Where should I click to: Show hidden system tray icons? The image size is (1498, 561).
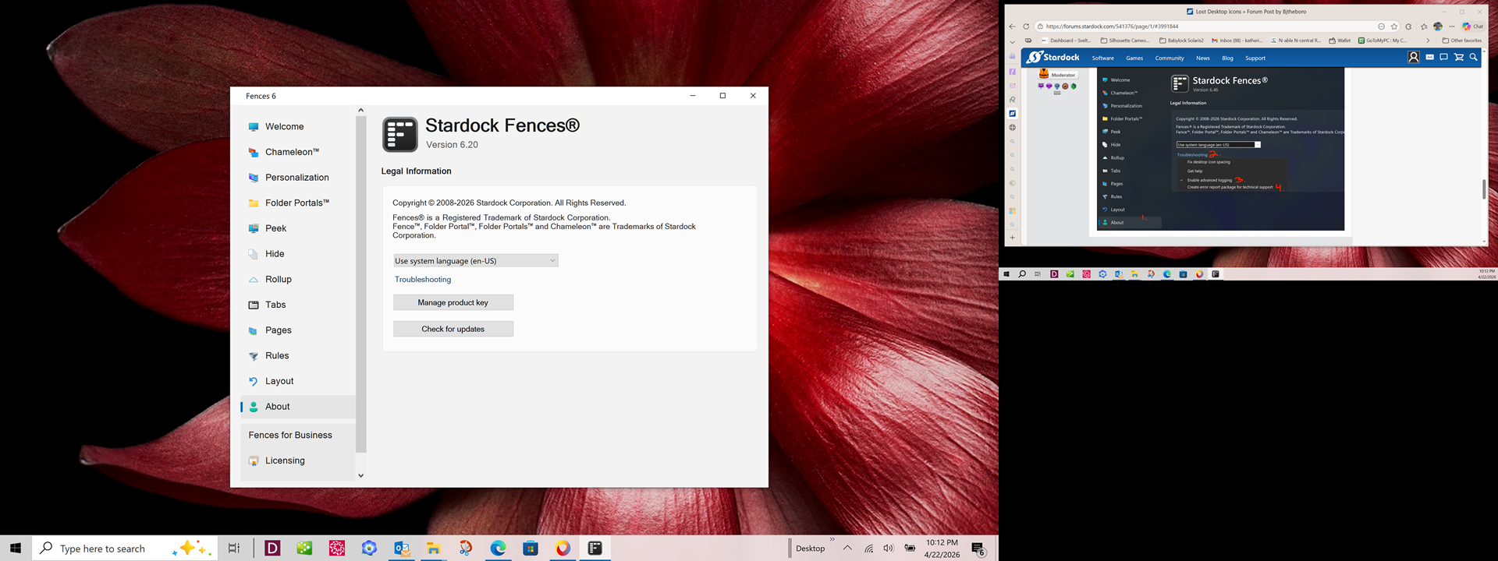pos(847,548)
